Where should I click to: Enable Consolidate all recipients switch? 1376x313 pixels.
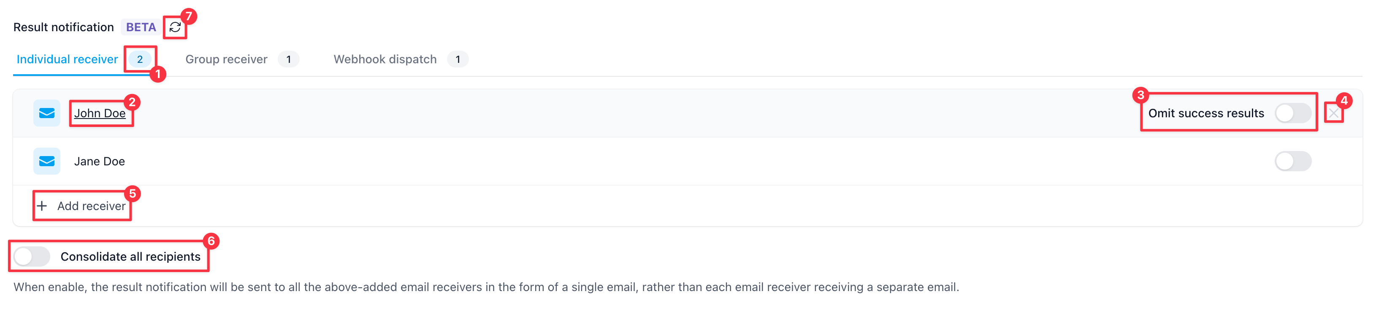tap(32, 256)
